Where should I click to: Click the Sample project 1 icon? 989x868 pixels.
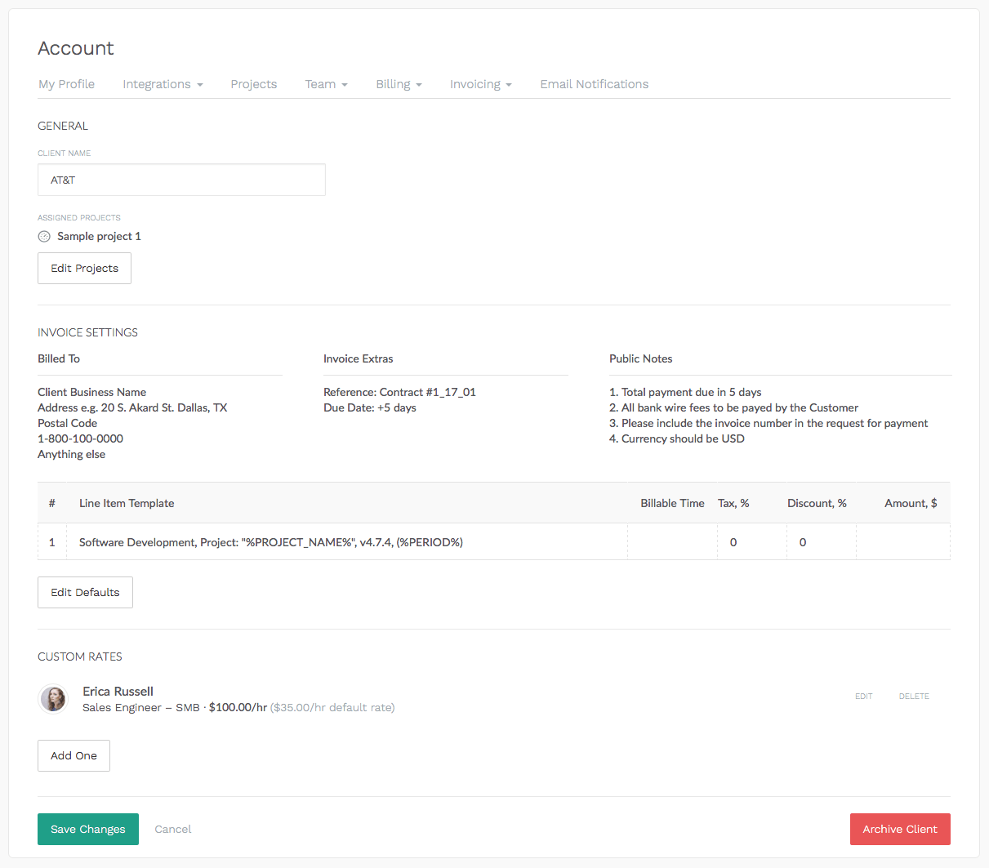pos(44,237)
